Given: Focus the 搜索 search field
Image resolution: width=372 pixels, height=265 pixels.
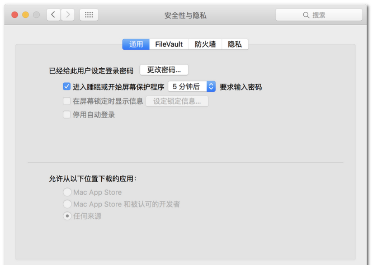Looking at the screenshot, I should (319, 15).
